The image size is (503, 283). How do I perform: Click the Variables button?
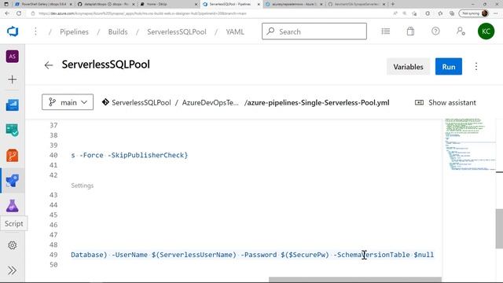(408, 67)
